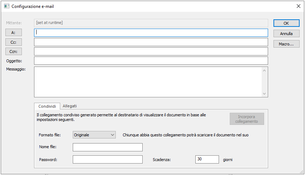The image size is (305, 175).
Task: Click Messaggio scrollbar down arrow
Action: click(265, 94)
